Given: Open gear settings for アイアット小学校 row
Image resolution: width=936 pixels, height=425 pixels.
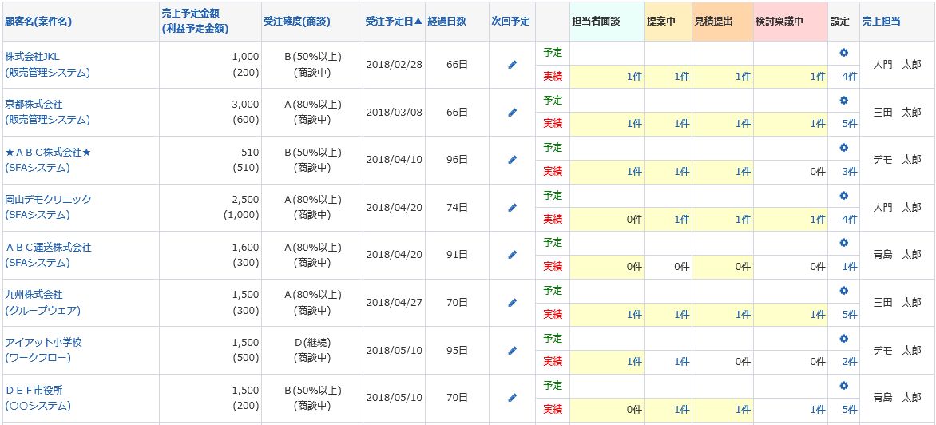Looking at the screenshot, I should point(843,338).
